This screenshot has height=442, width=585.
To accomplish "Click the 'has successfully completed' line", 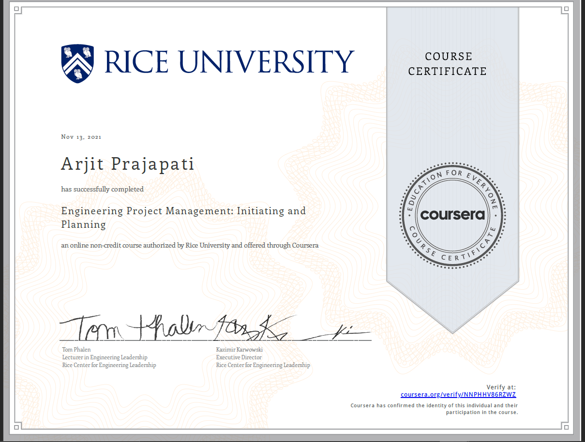I will (102, 189).
